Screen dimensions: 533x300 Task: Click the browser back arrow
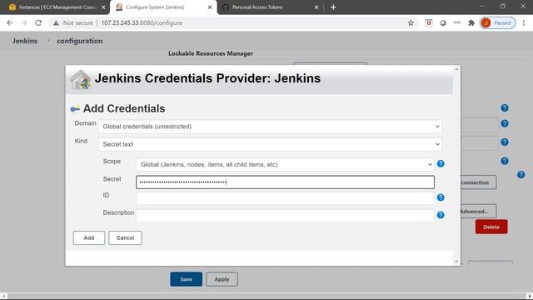pos(9,22)
